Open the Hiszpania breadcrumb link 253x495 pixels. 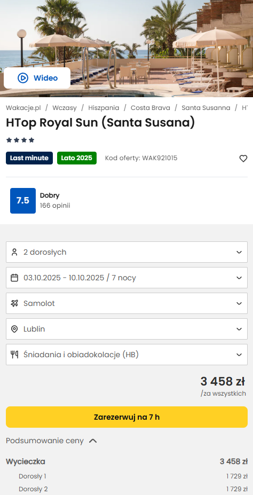point(104,108)
